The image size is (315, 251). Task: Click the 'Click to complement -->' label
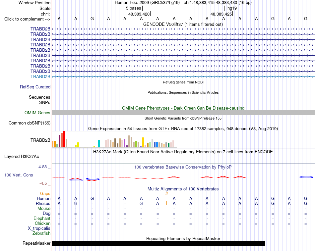27,19
